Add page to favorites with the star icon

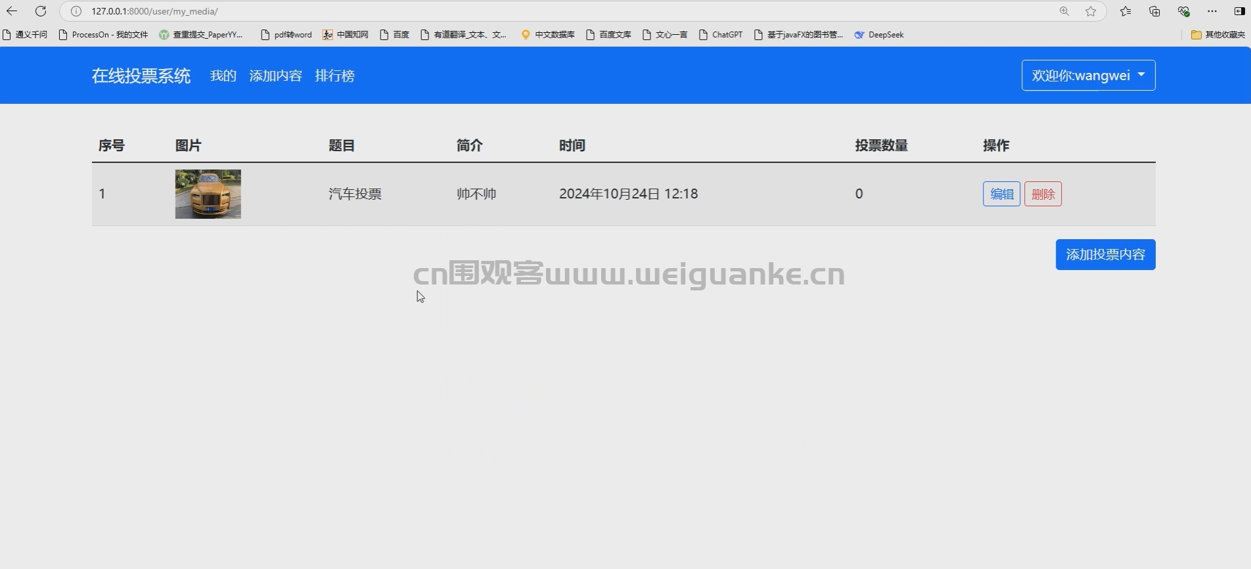point(1091,11)
